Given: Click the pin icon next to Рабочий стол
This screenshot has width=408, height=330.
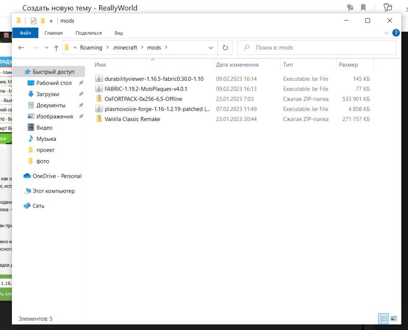Looking at the screenshot, I should (81, 83).
